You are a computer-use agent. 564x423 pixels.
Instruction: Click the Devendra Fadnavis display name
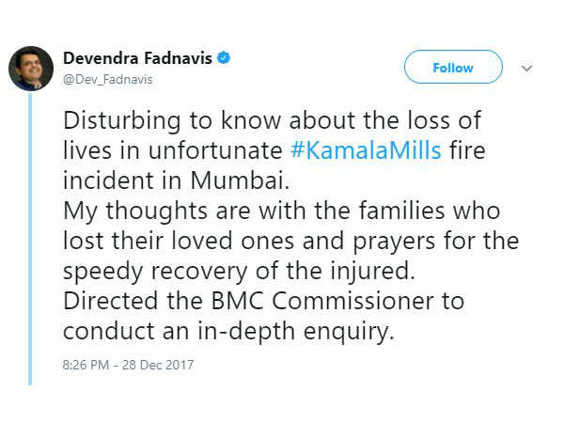pos(137,58)
